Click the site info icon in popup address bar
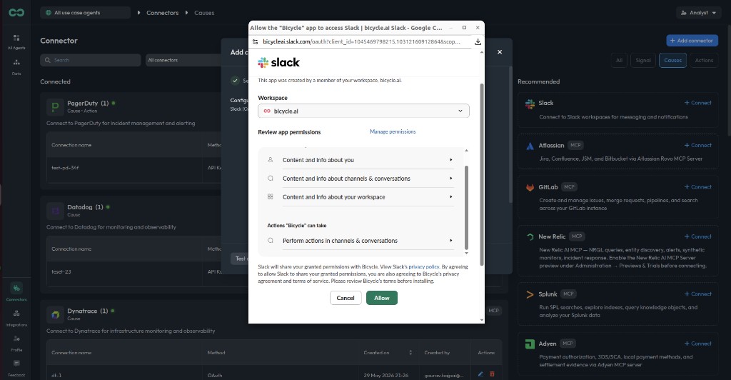This screenshot has height=380, width=731. (255, 41)
